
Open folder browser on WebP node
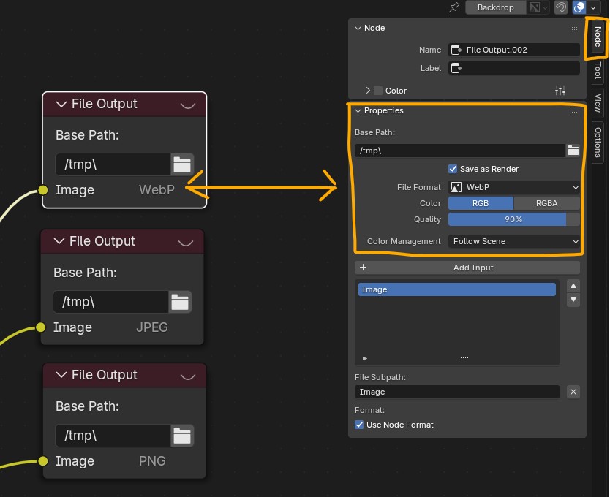(x=182, y=164)
